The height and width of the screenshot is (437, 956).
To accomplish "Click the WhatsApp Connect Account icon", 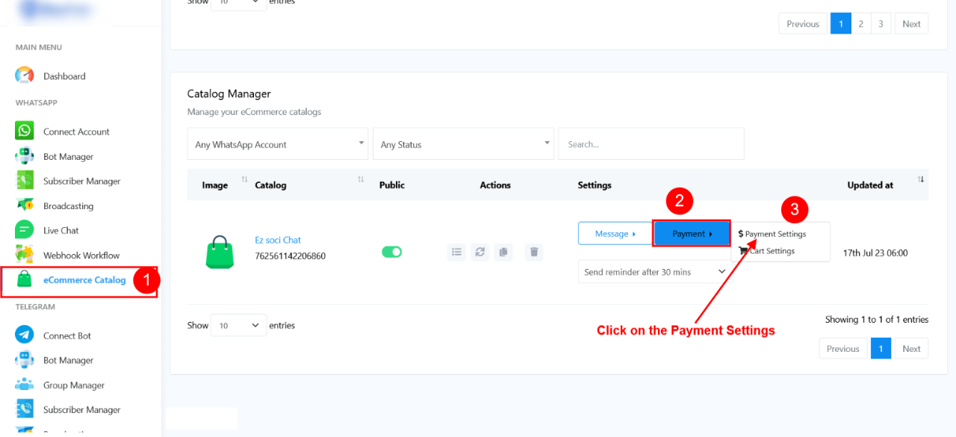I will 25,131.
